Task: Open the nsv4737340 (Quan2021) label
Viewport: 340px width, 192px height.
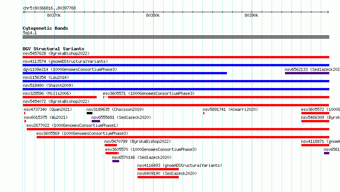Action: (48, 109)
